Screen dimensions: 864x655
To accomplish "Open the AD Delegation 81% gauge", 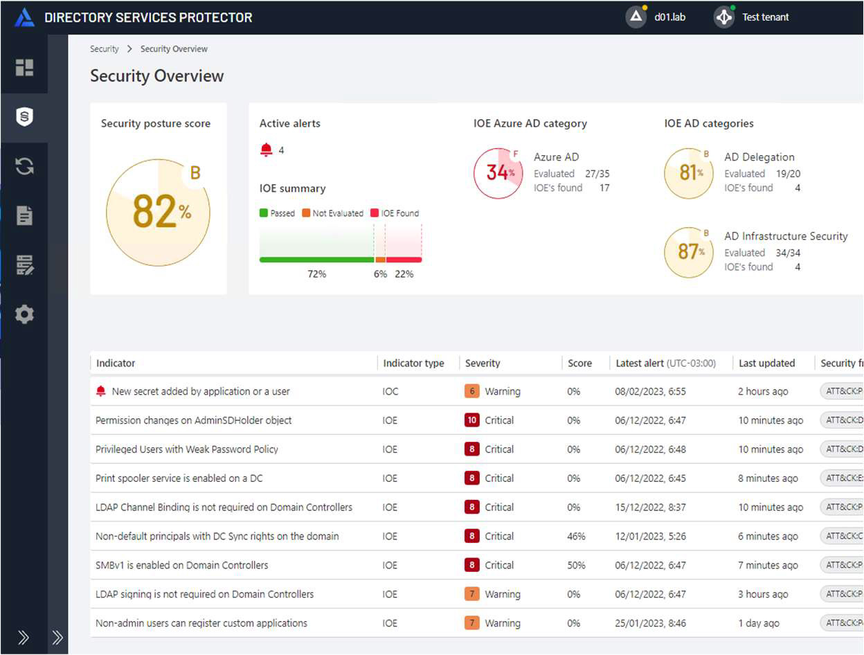I will (688, 173).
